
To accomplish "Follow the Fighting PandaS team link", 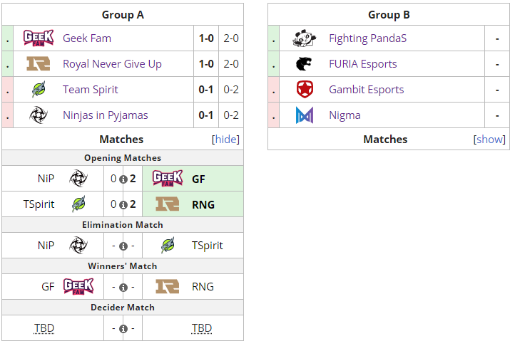I will (367, 38).
